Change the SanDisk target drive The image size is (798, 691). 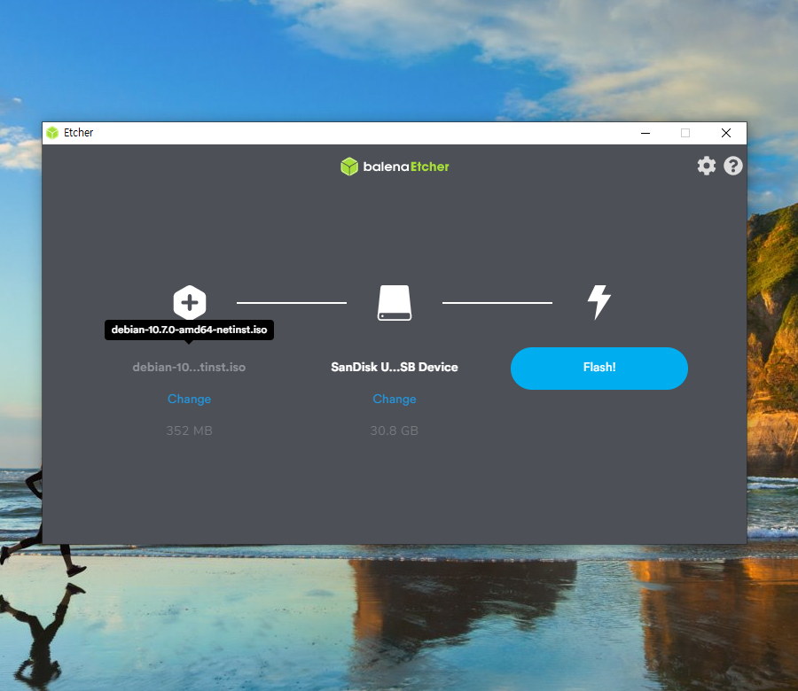tap(395, 400)
